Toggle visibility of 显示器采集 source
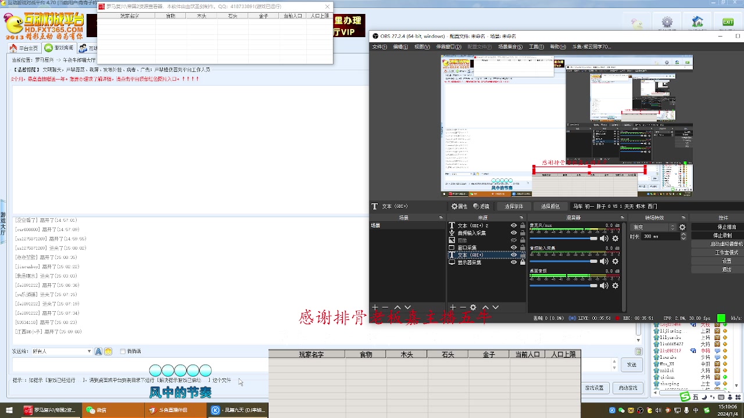744x418 pixels. coord(514,262)
